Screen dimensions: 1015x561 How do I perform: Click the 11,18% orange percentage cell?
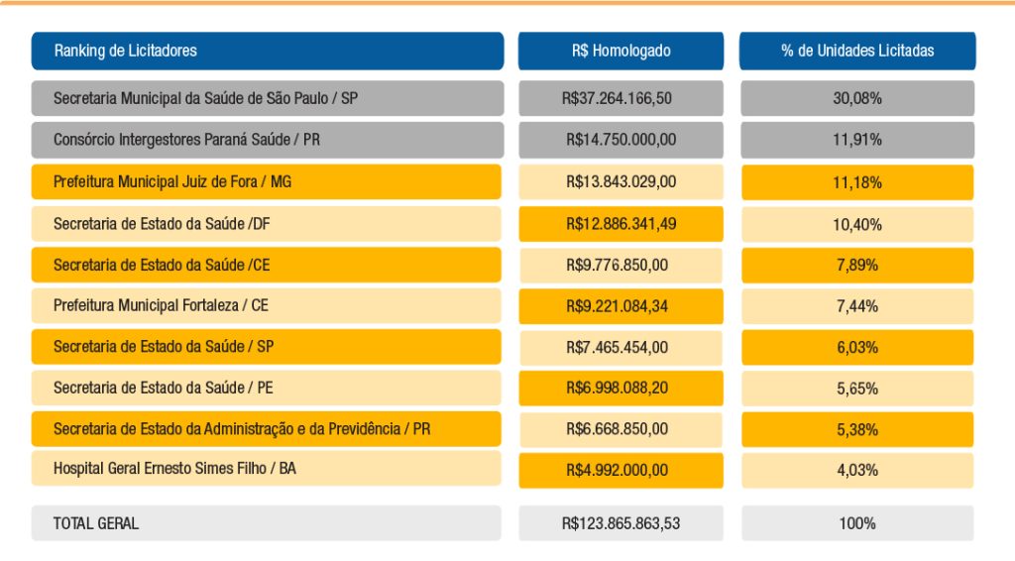pos(857,182)
